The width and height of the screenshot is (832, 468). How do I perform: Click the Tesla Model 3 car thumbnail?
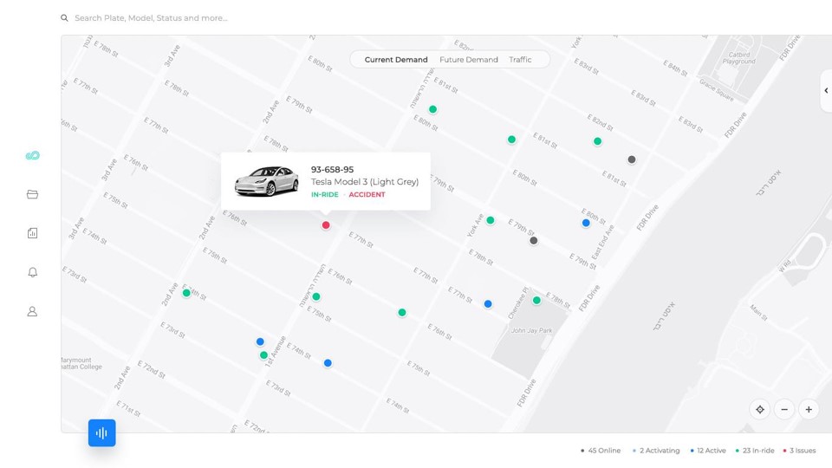pos(266,181)
